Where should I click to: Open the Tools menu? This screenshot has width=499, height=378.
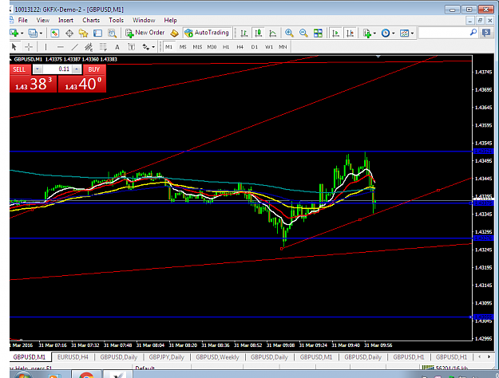click(116, 21)
